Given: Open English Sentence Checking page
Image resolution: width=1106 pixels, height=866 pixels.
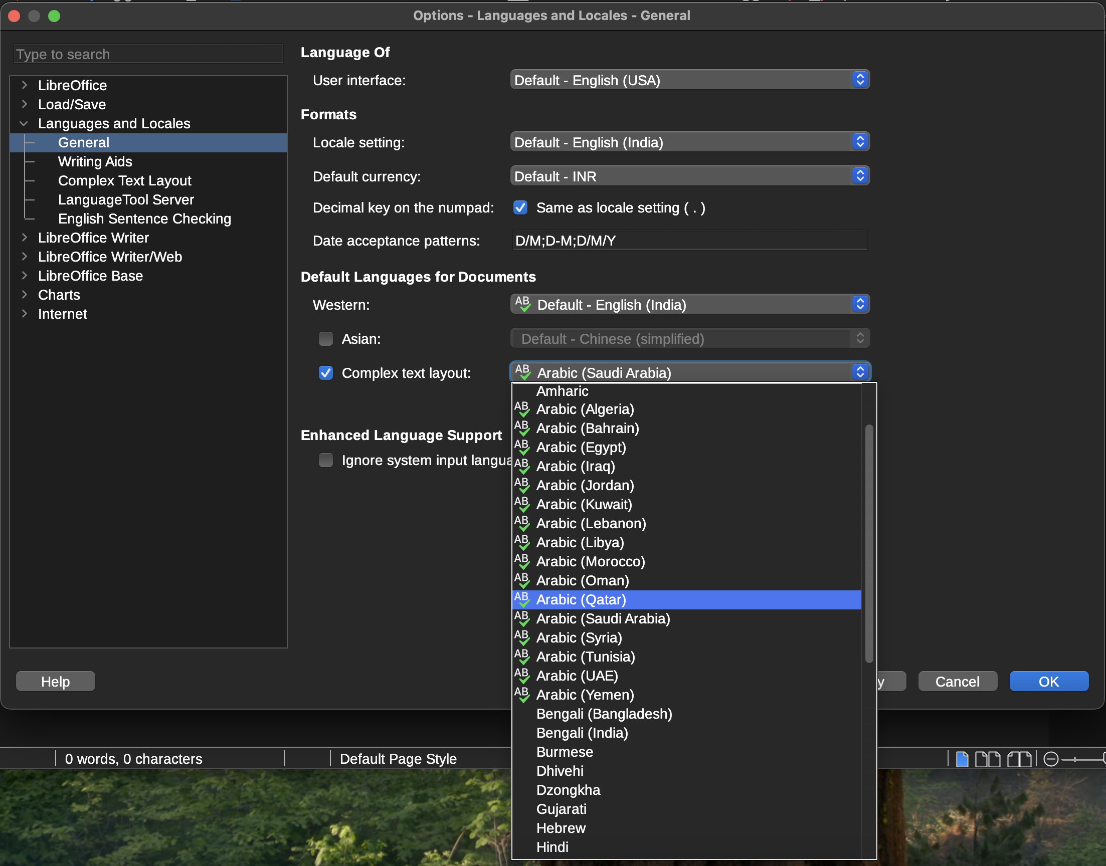Looking at the screenshot, I should 144,219.
